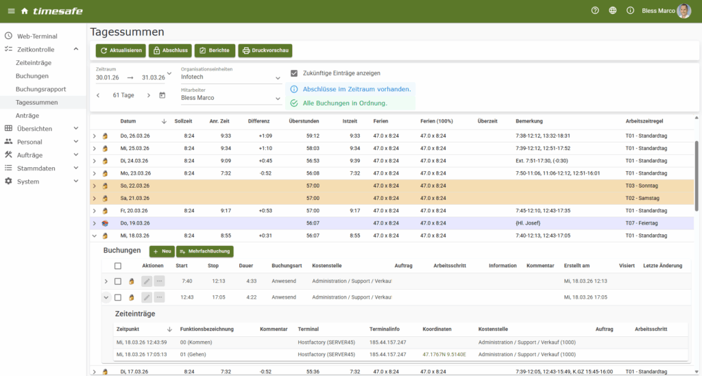Toggle Zukünftige Einträge anzeigen checkbox
This screenshot has width=702, height=376.
[294, 73]
